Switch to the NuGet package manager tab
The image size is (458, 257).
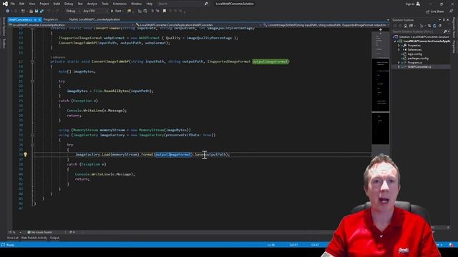94,19
